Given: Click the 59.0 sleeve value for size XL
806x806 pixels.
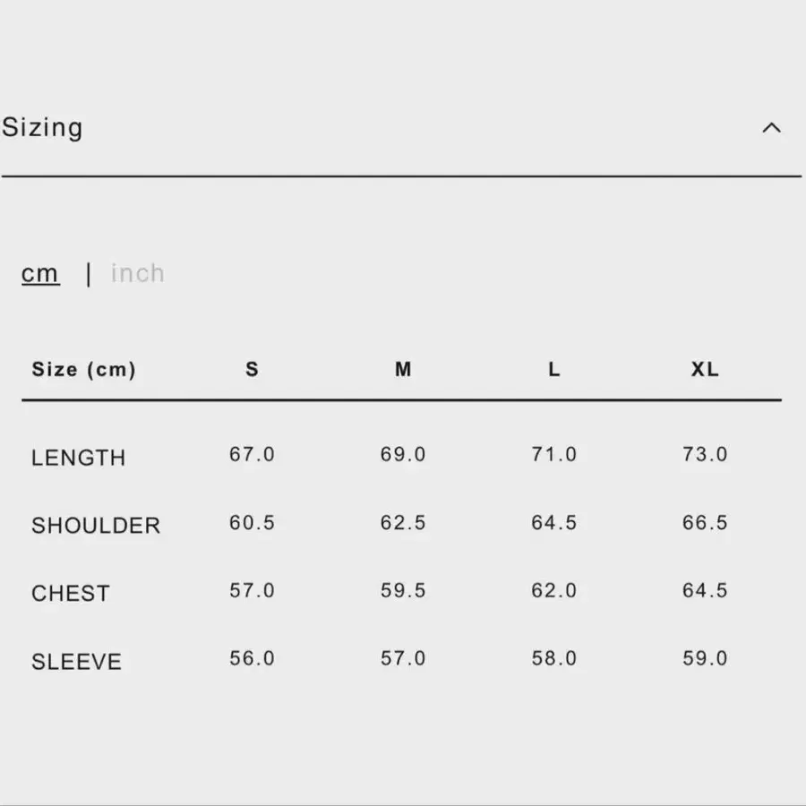Looking at the screenshot, I should (x=705, y=659).
